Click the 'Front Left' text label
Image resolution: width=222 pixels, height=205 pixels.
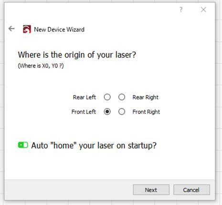[x=84, y=112]
